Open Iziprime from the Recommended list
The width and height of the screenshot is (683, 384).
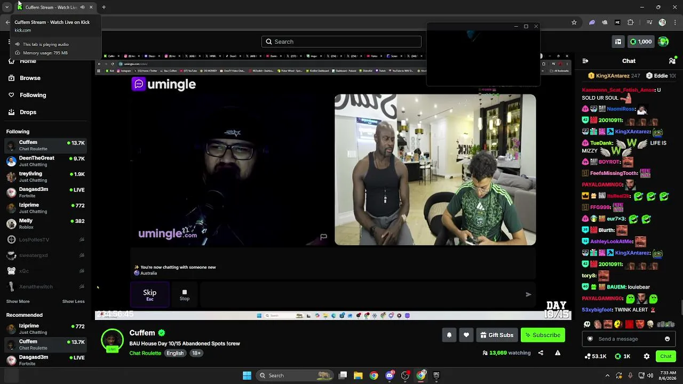45,329
